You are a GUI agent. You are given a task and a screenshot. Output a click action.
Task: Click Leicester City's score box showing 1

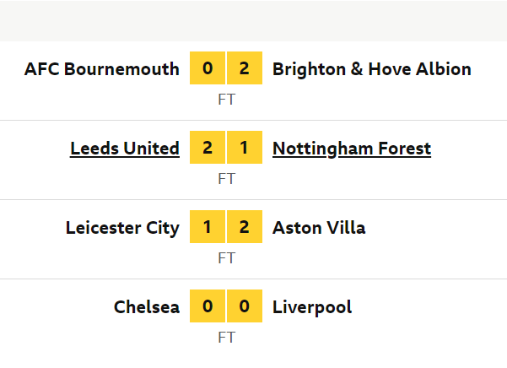point(208,227)
